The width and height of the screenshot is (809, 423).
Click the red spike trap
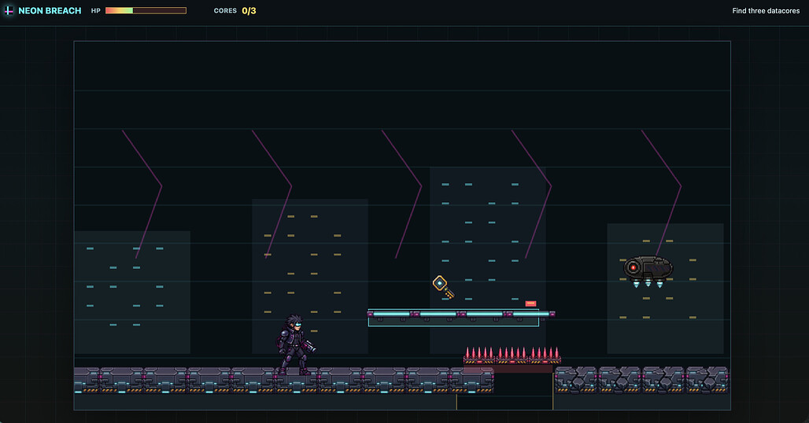(512, 355)
